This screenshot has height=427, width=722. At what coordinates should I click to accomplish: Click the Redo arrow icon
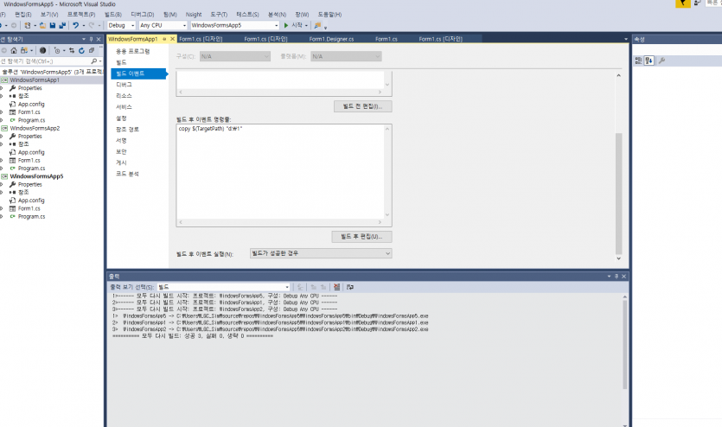91,25
